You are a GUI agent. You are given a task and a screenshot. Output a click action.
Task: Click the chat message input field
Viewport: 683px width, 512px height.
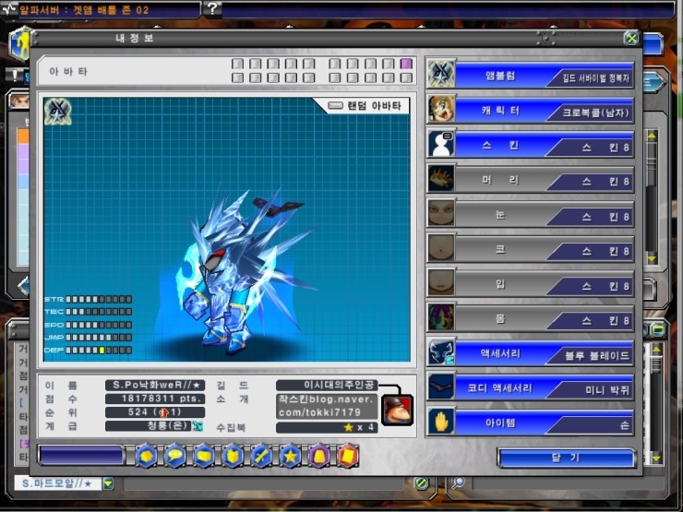[x=264, y=483]
